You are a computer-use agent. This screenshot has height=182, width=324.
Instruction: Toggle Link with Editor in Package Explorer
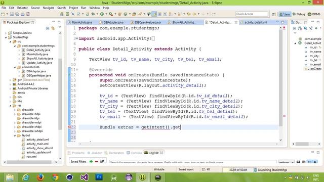[53, 28]
